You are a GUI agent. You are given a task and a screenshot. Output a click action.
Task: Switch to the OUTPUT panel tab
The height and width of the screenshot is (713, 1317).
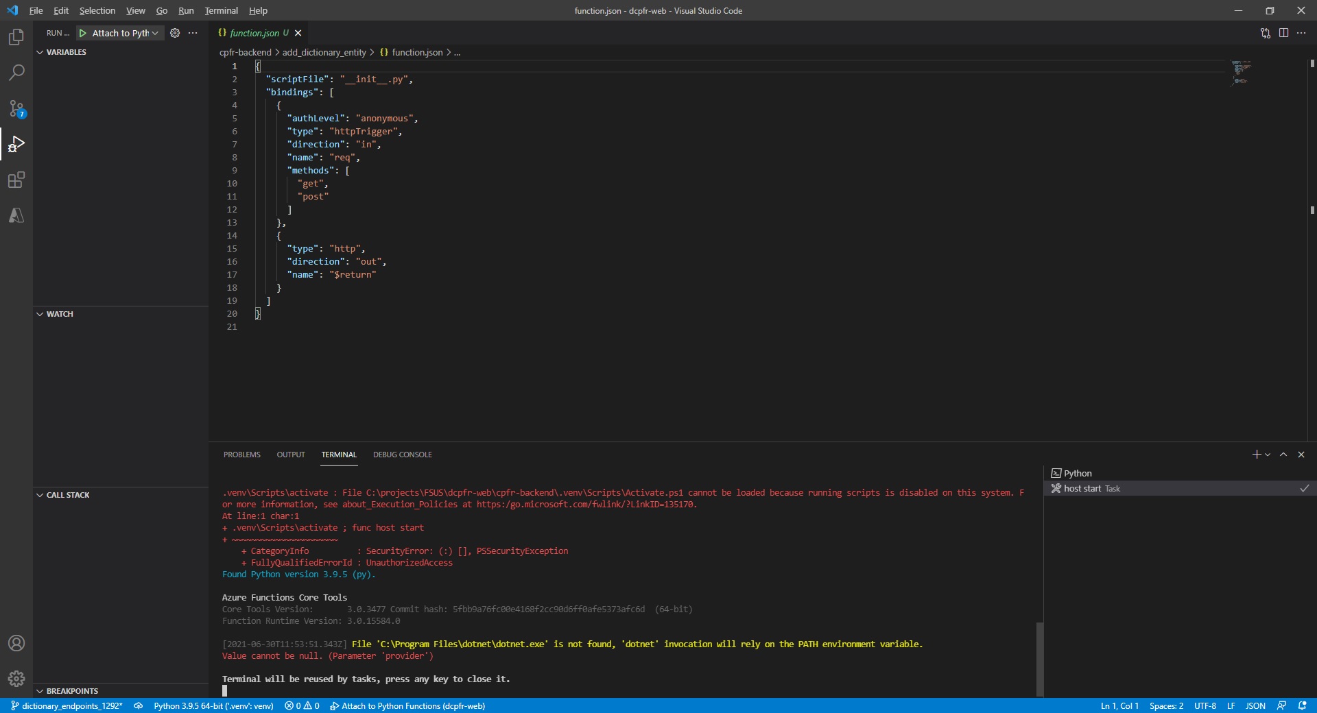[x=291, y=455]
